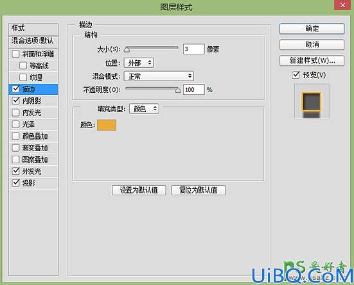Click the 不透明度 value field showing 100

pyautogui.click(x=194, y=90)
